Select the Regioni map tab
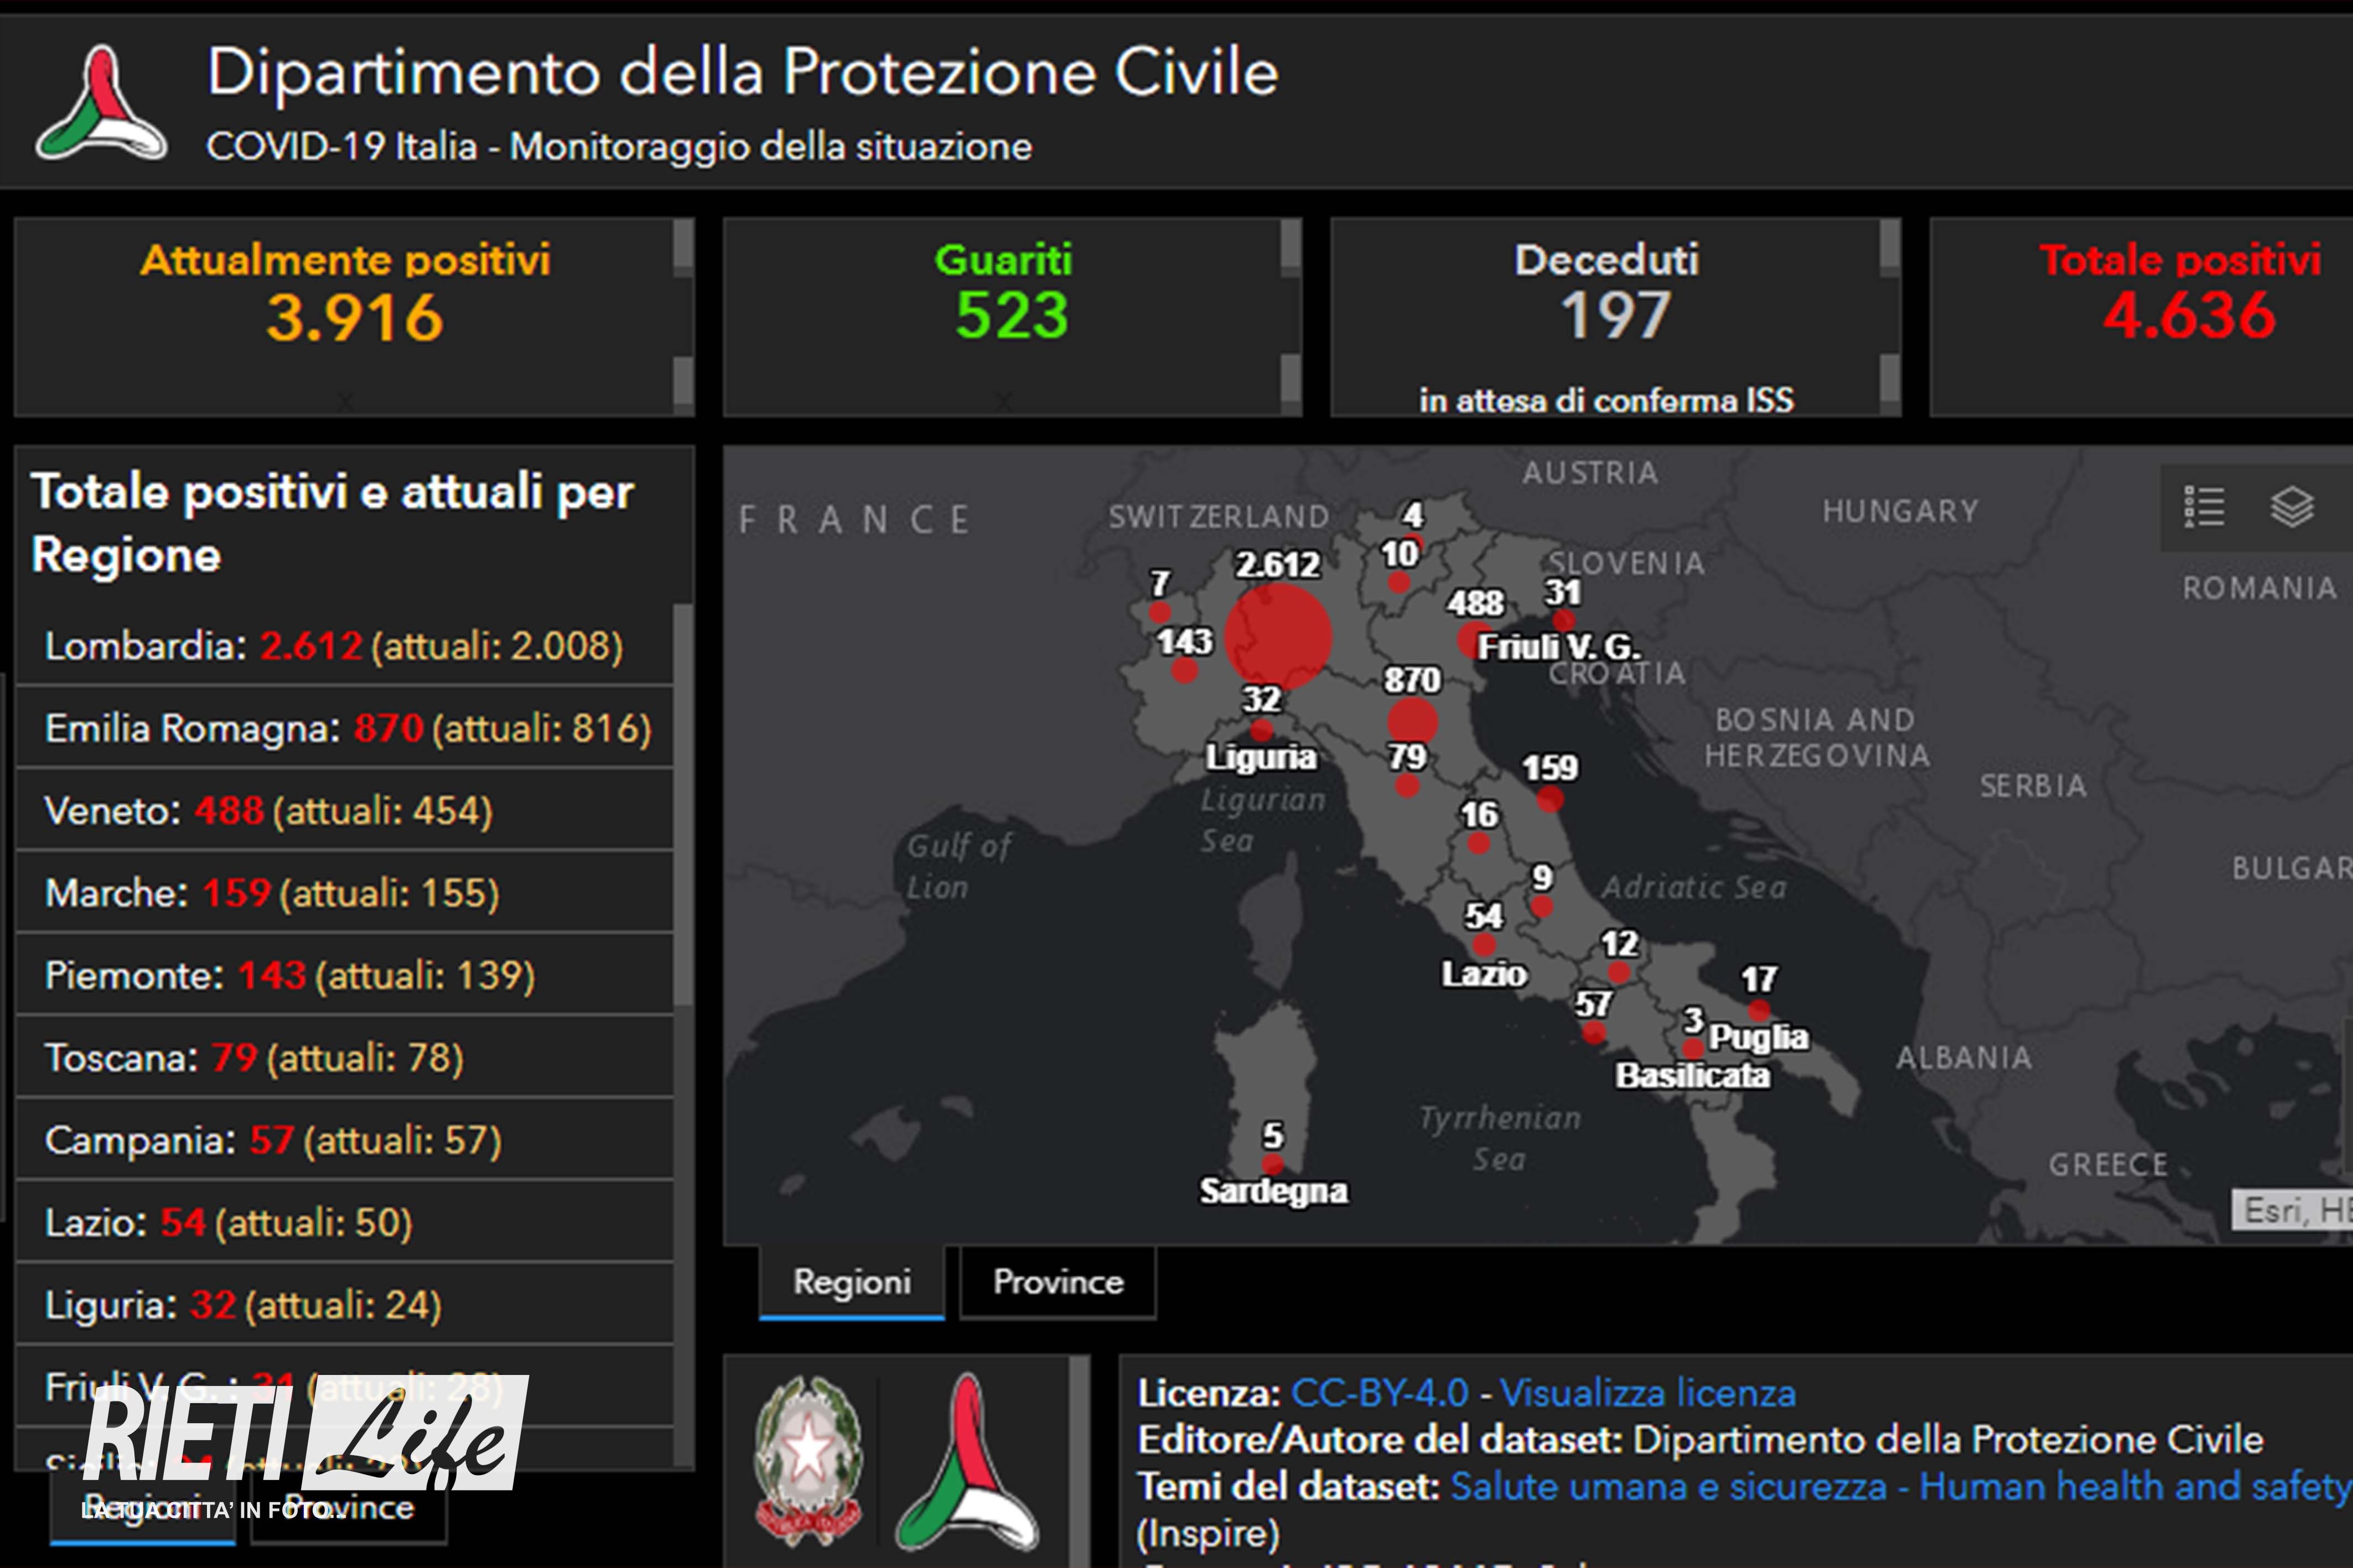Screen dimensions: 2353x1568 [851, 1282]
